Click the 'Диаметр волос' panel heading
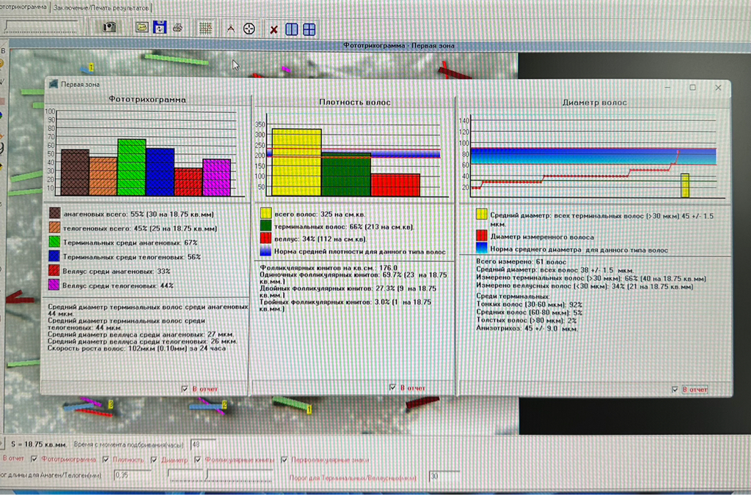 [x=594, y=103]
